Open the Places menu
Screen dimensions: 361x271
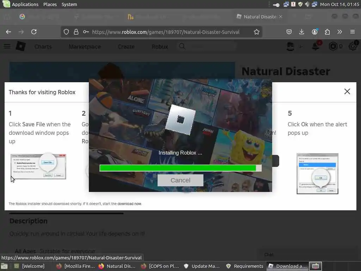tap(50, 4)
